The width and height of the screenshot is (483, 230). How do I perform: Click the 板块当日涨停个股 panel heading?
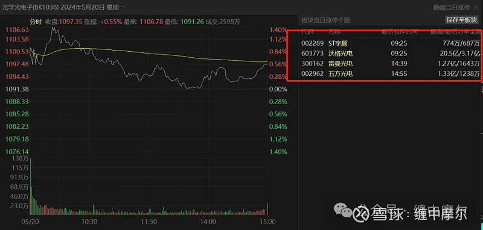325,20
